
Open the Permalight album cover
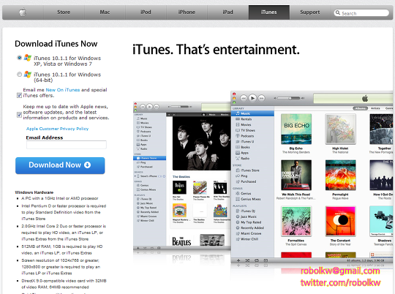(x=341, y=175)
